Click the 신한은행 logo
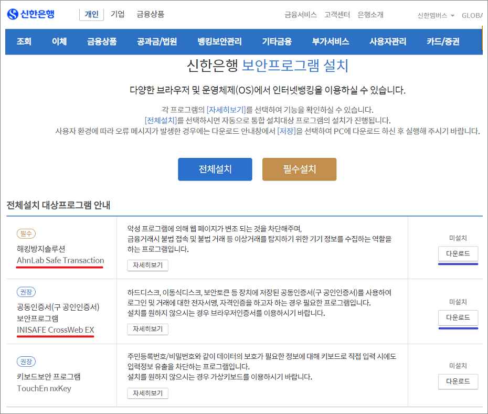The width and height of the screenshot is (488, 414). [x=31, y=14]
